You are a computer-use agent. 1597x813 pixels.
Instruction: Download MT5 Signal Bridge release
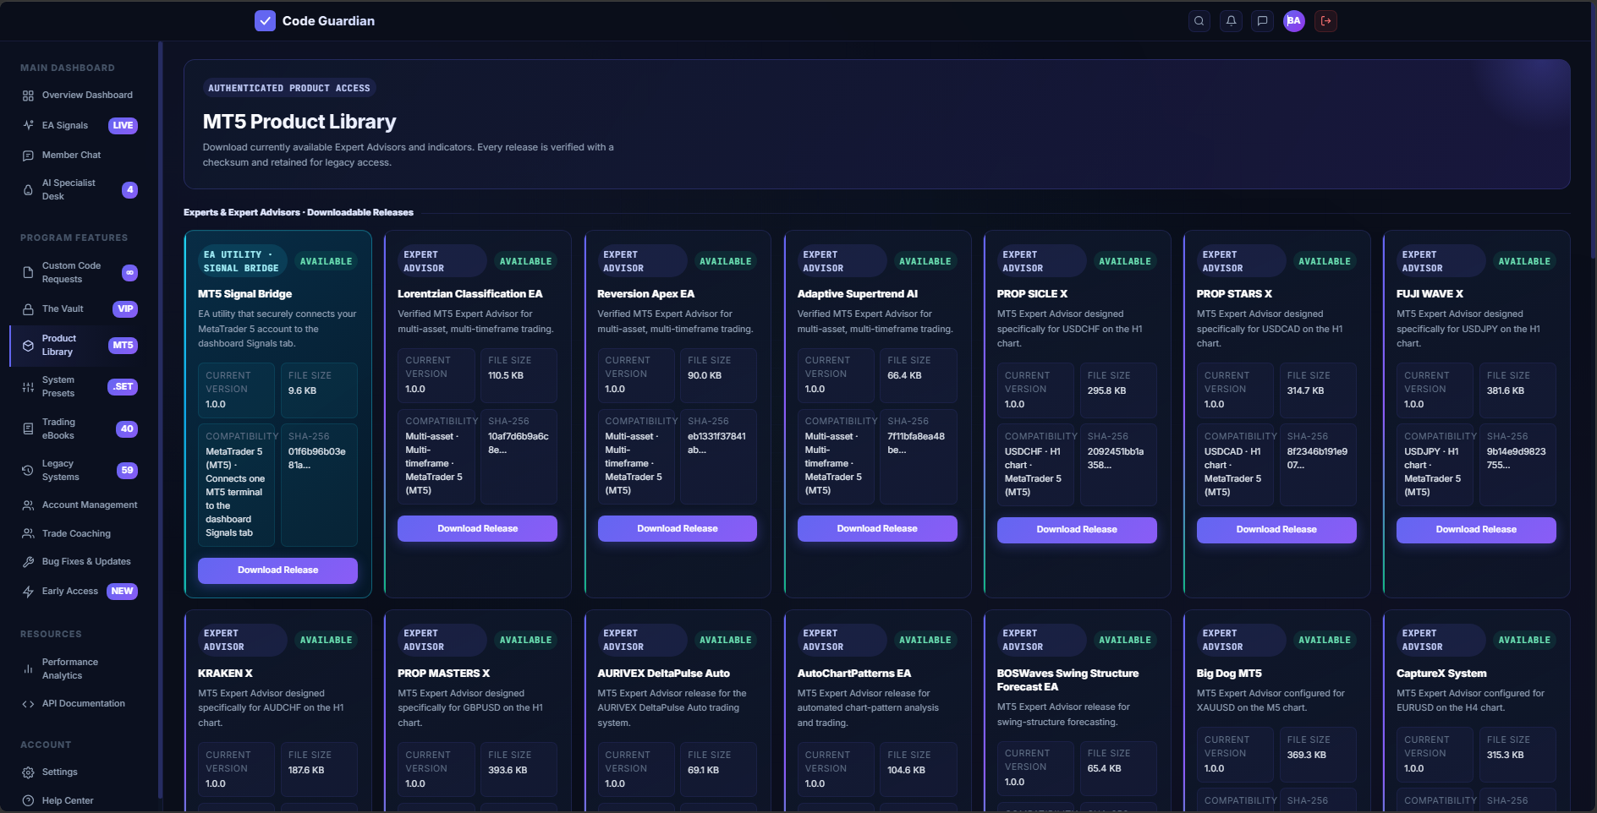coord(277,570)
